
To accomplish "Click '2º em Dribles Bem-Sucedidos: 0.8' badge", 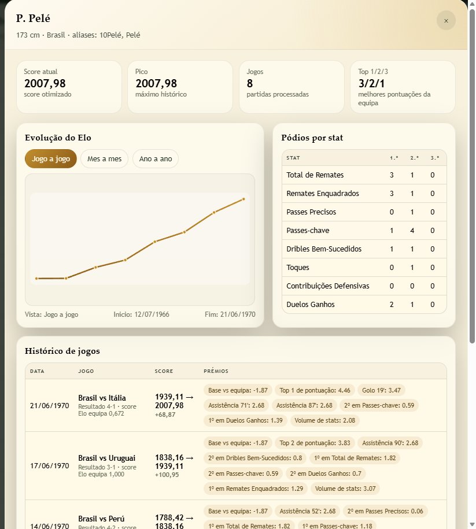I will (x=255, y=458).
